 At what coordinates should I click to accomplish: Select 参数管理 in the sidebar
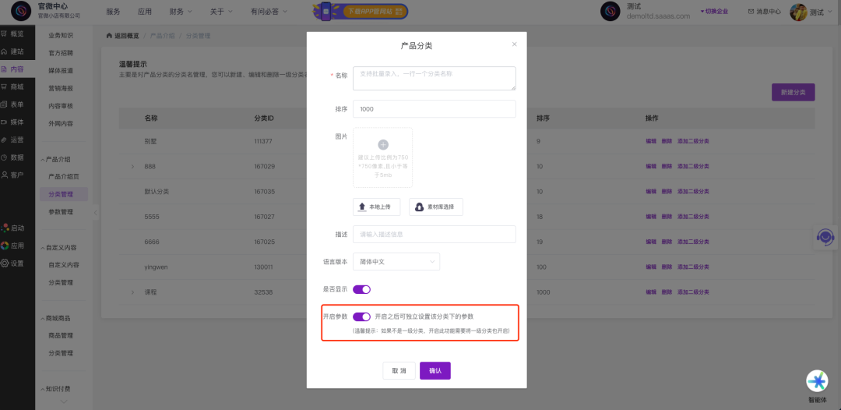pyautogui.click(x=61, y=211)
